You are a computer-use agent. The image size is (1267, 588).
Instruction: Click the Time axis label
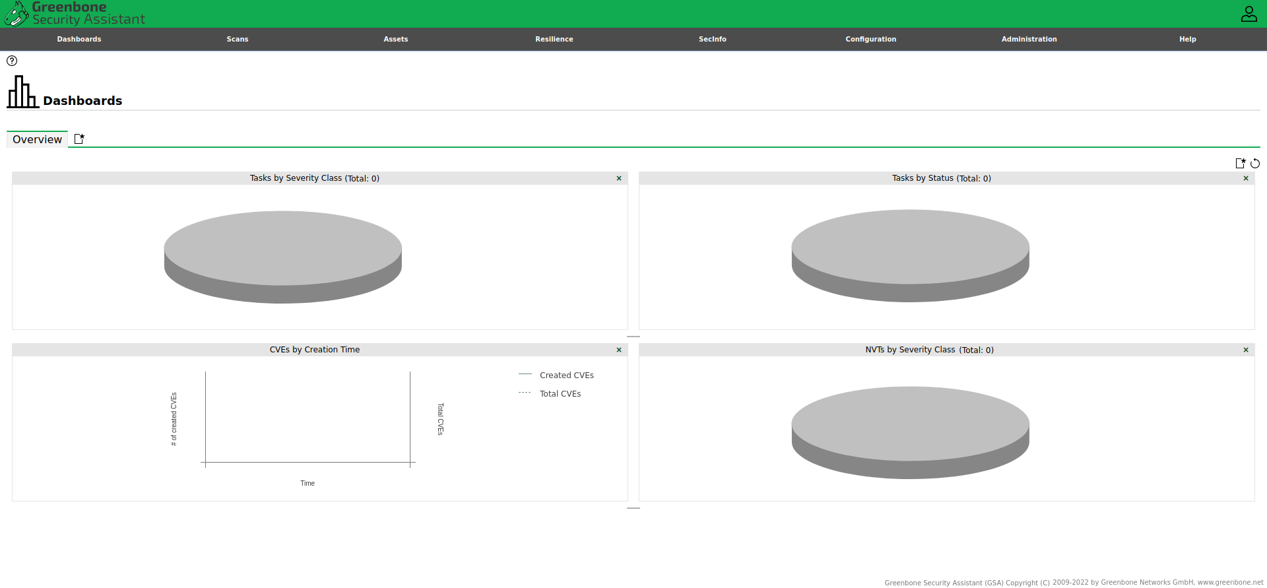click(308, 483)
